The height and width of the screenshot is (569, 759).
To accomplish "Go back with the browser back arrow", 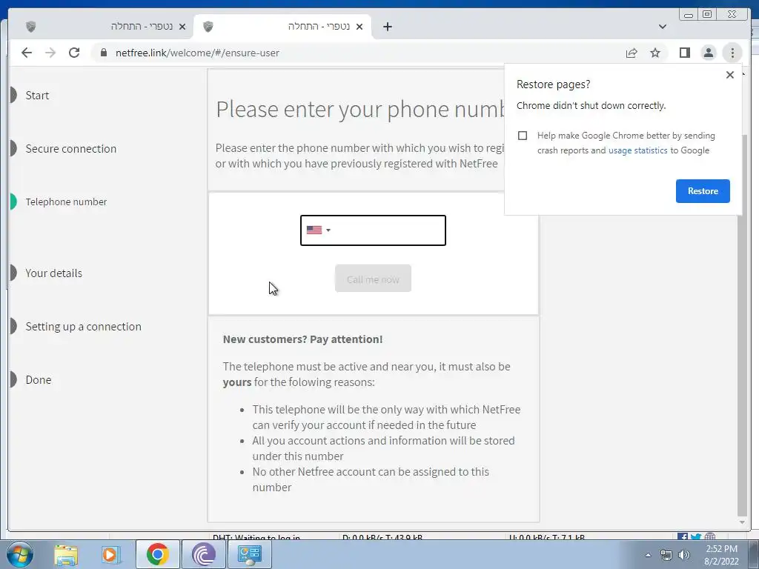I will pos(27,53).
